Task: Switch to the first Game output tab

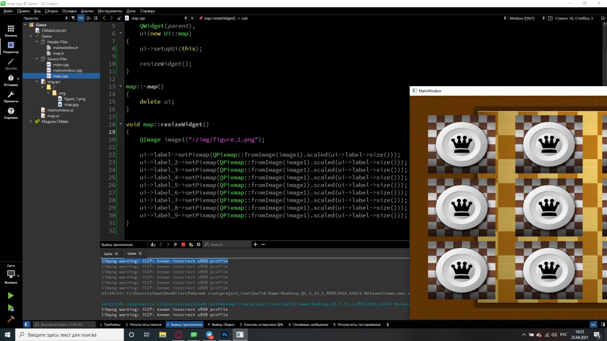Action: point(108,253)
